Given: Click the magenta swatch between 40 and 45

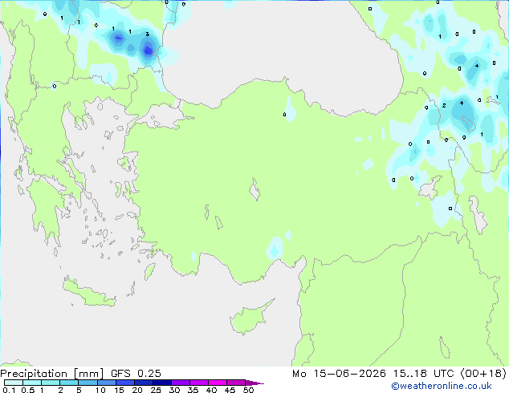Looking at the screenshot, I should pyautogui.click(x=218, y=383).
